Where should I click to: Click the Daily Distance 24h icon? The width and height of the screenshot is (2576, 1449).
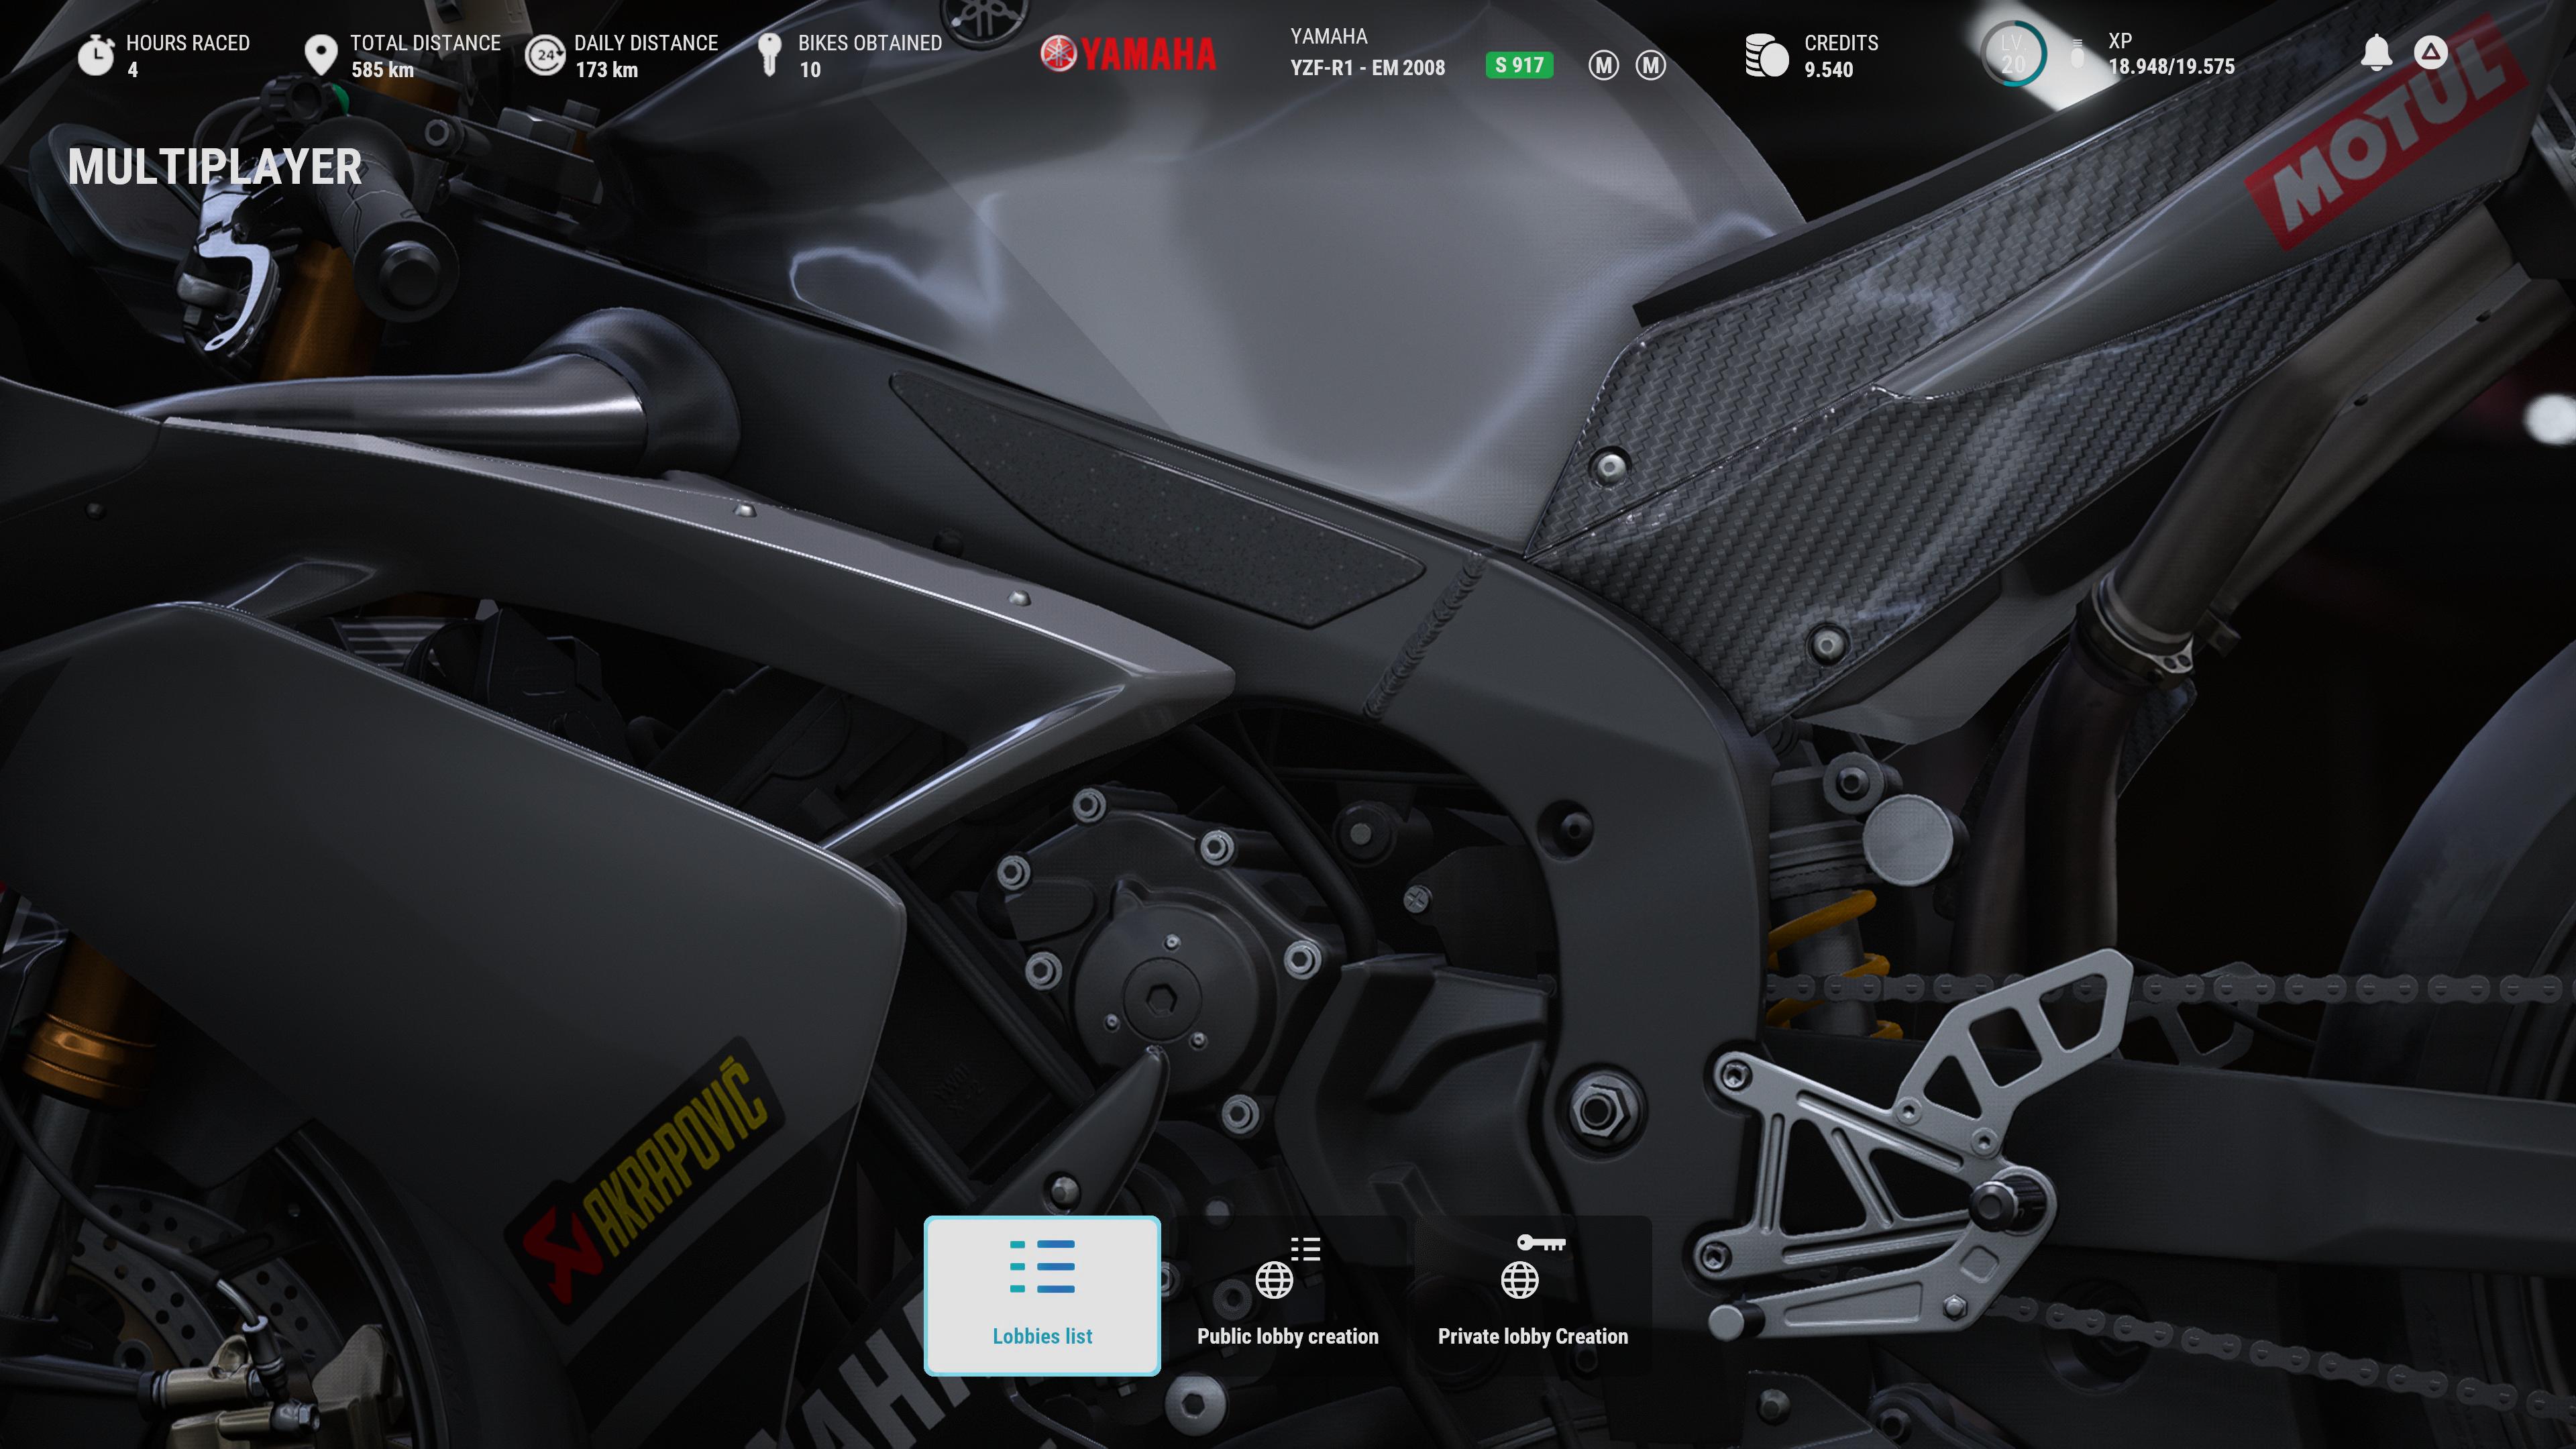[545, 56]
